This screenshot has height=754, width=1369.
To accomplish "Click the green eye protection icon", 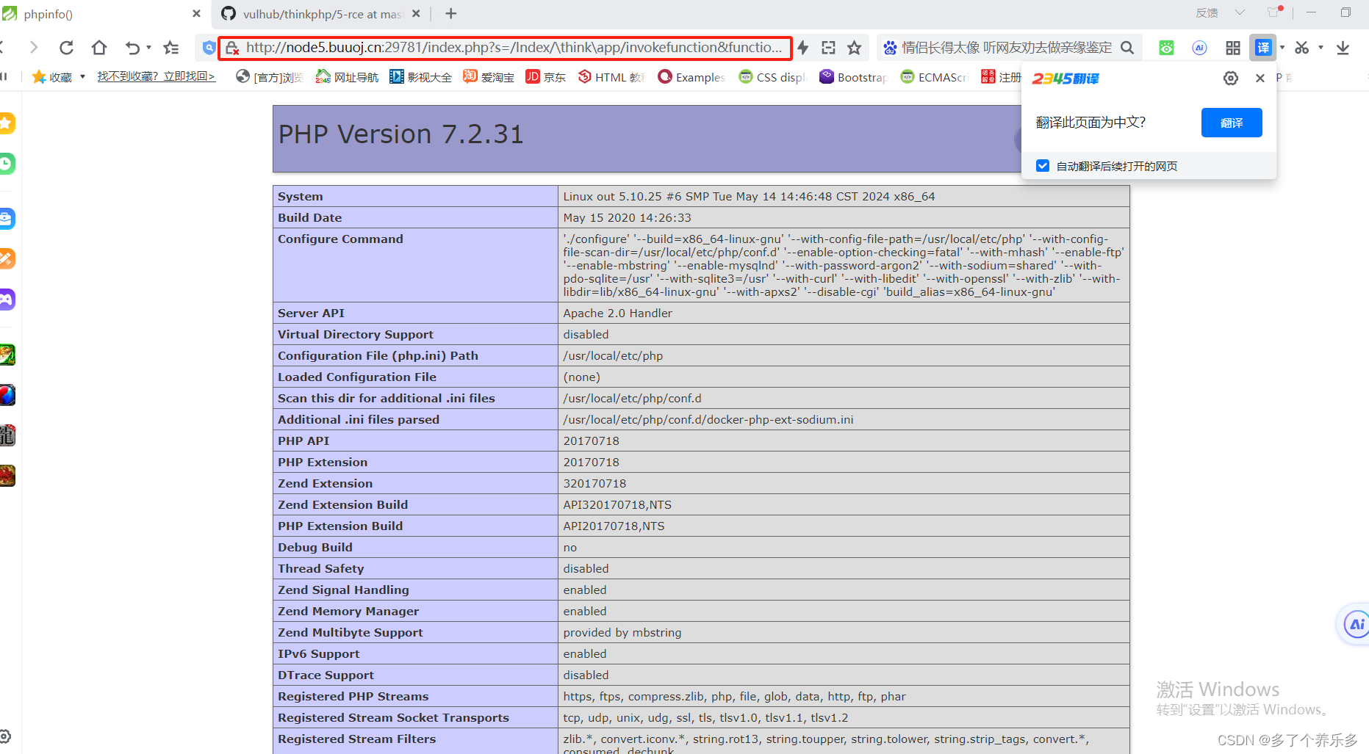I will click(1166, 48).
